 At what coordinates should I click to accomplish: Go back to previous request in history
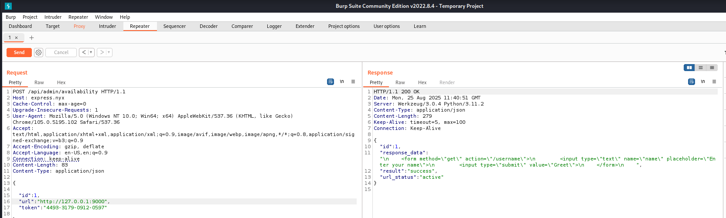[x=84, y=52]
